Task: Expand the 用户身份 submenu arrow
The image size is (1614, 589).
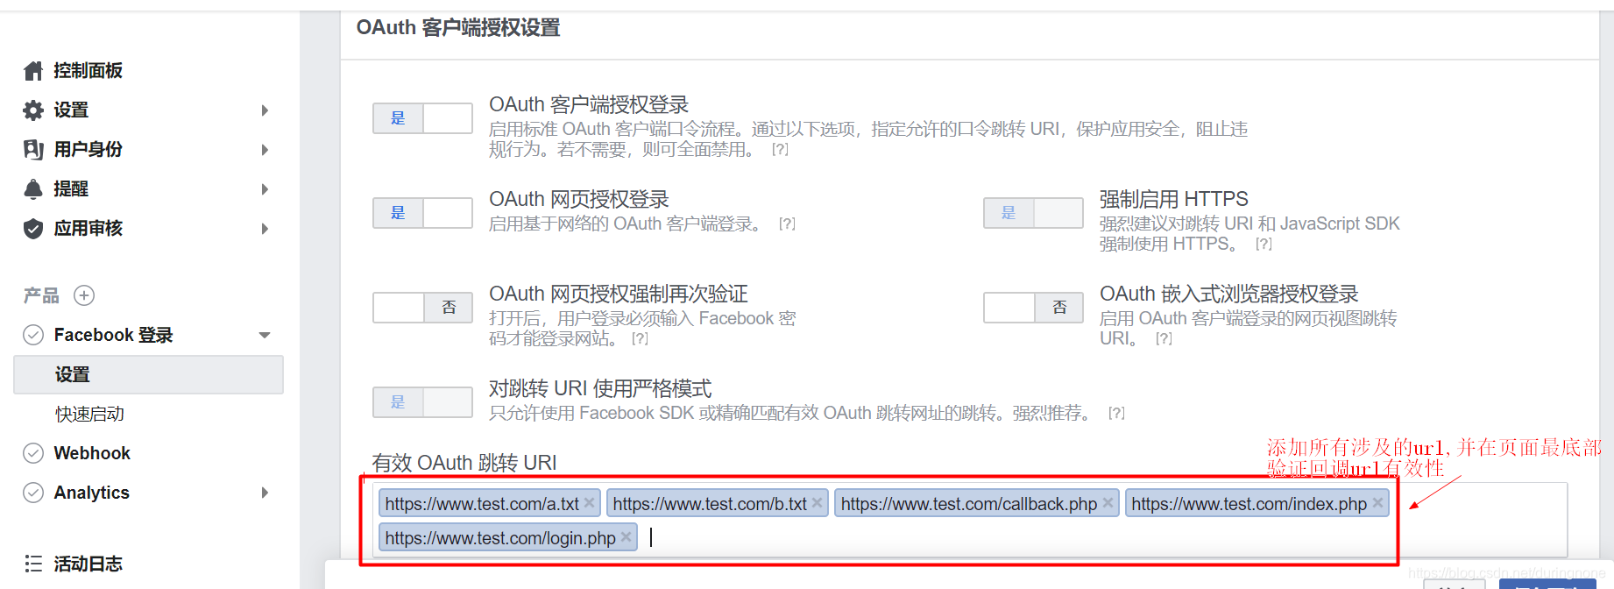Action: tap(265, 150)
